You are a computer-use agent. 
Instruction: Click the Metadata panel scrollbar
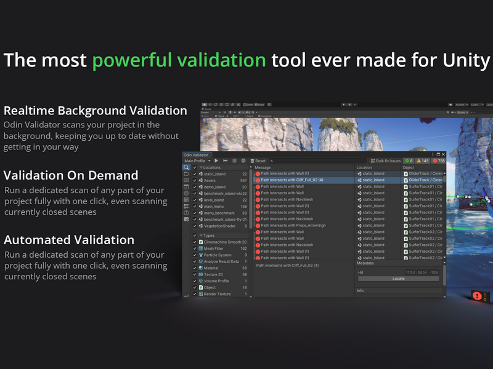click(x=444, y=276)
